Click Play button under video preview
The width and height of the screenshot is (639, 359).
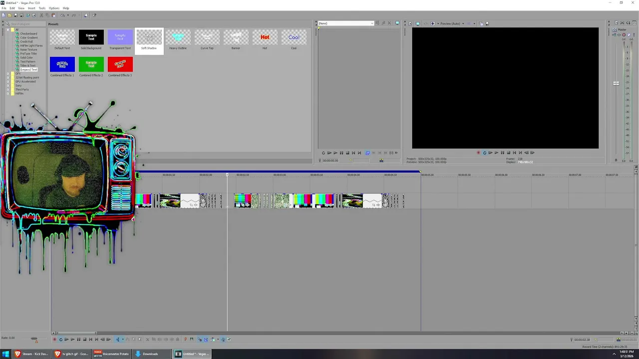coord(496,153)
